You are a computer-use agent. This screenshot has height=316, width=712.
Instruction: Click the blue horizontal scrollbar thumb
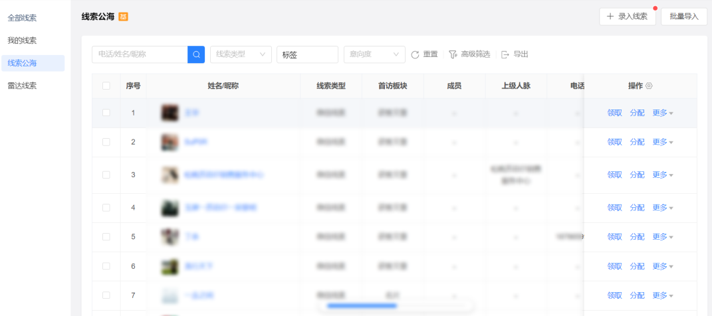tap(362, 306)
